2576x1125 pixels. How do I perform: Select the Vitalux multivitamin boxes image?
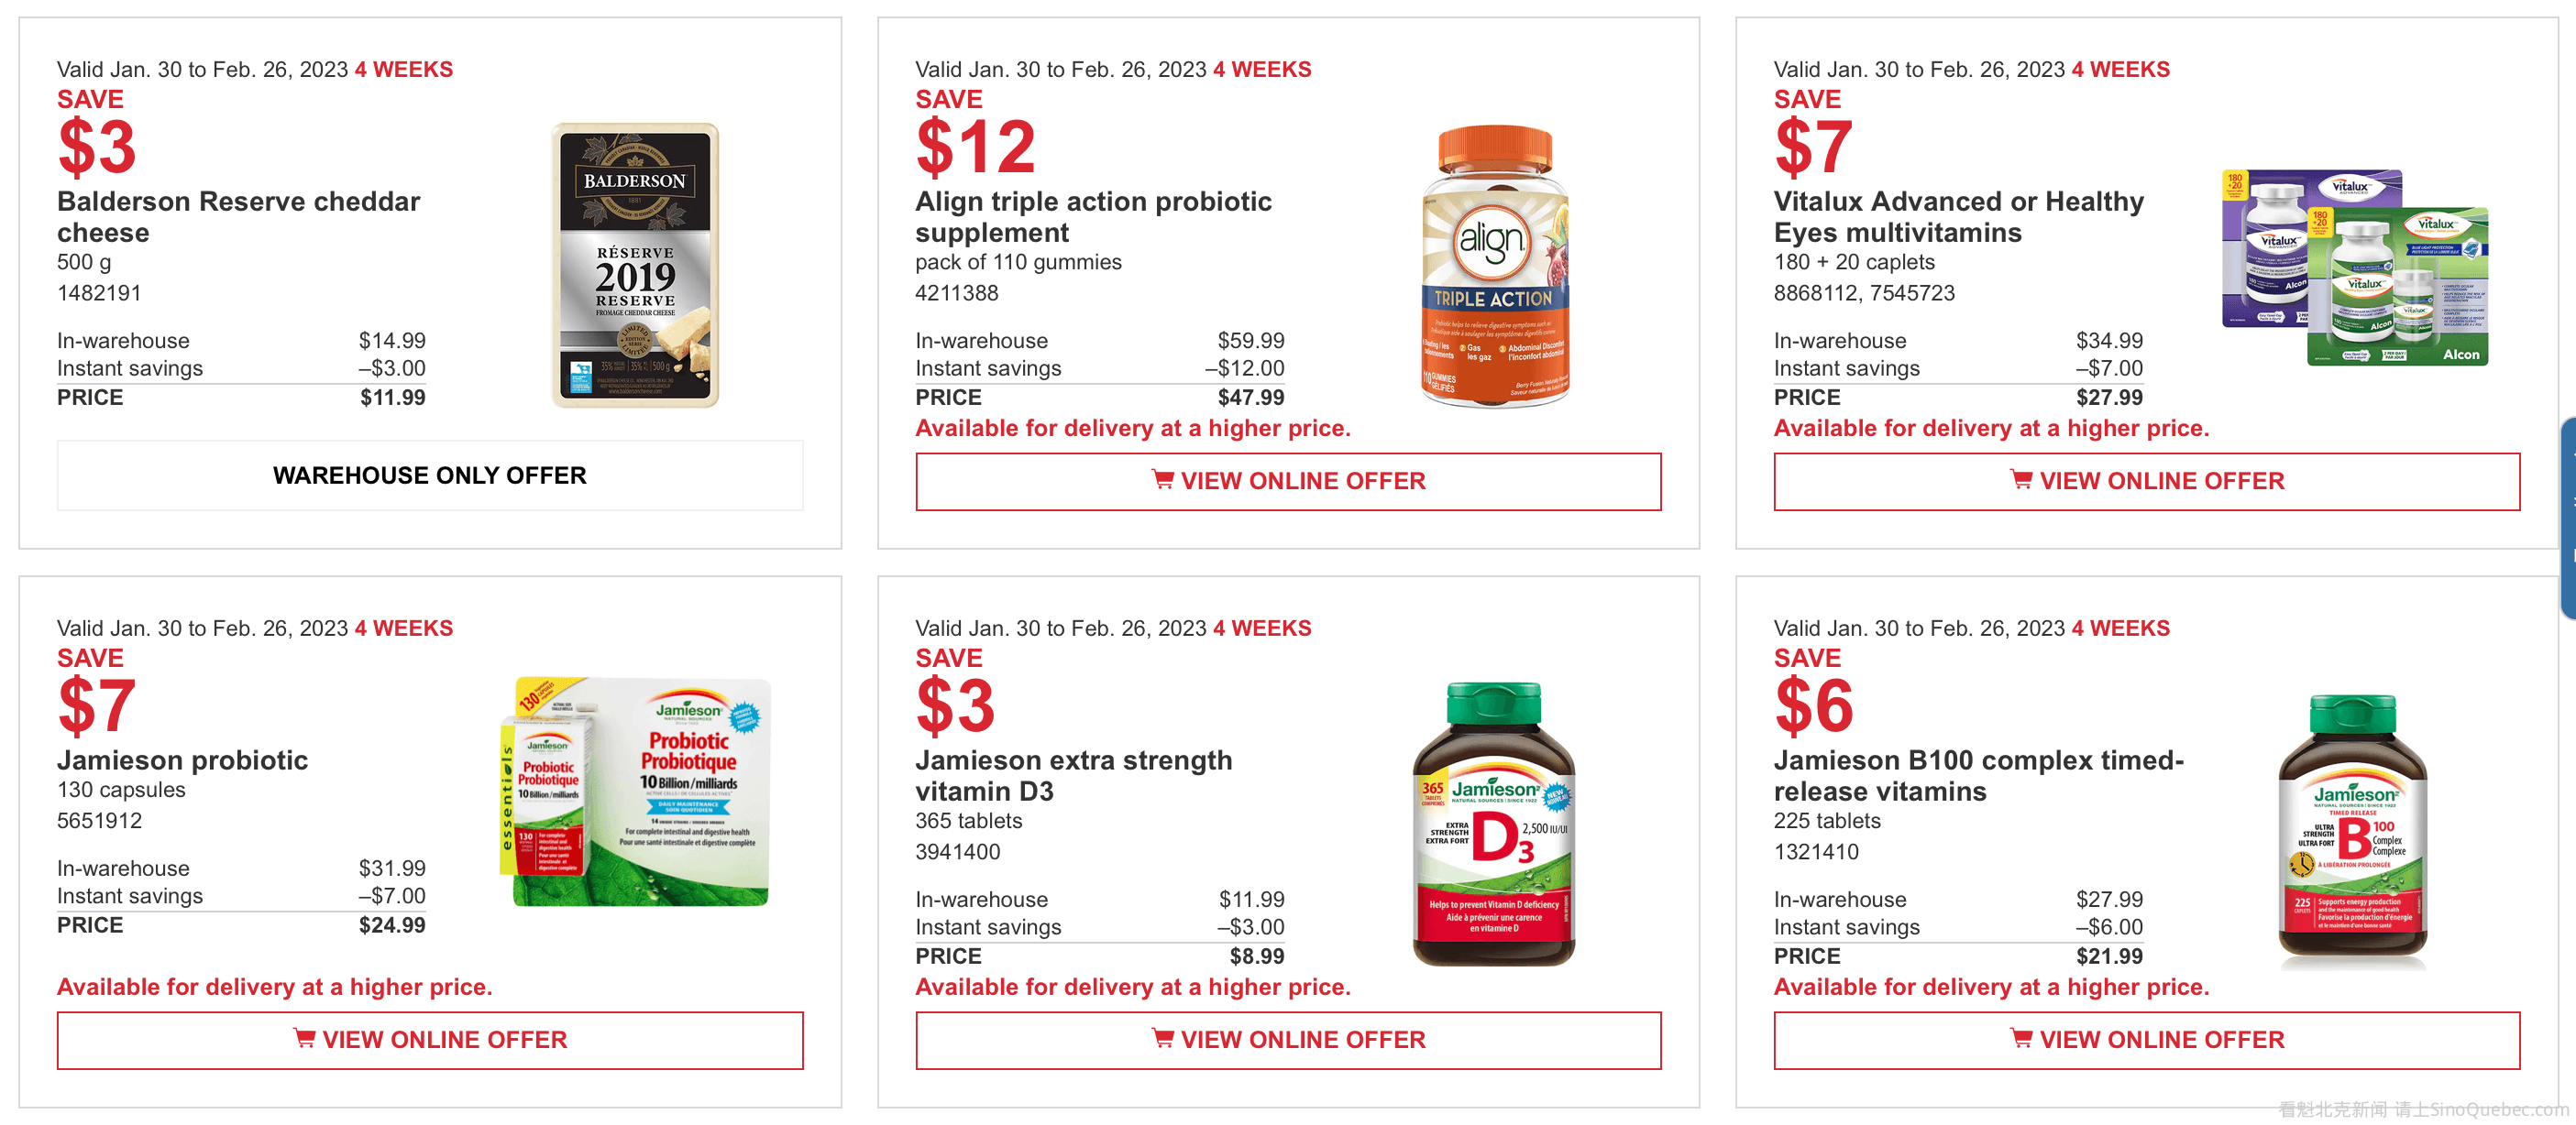(2355, 267)
